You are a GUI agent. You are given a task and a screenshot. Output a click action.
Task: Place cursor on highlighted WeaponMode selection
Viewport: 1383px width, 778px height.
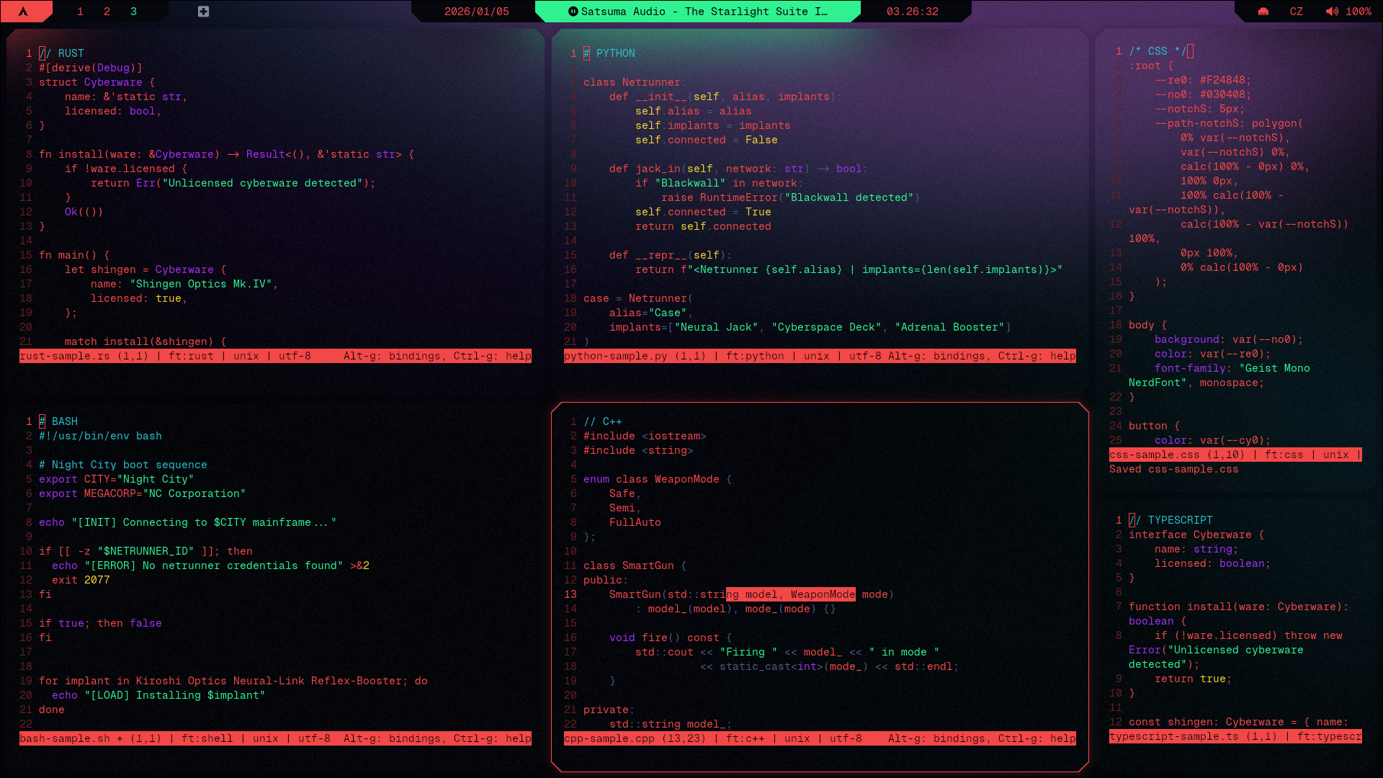point(823,594)
